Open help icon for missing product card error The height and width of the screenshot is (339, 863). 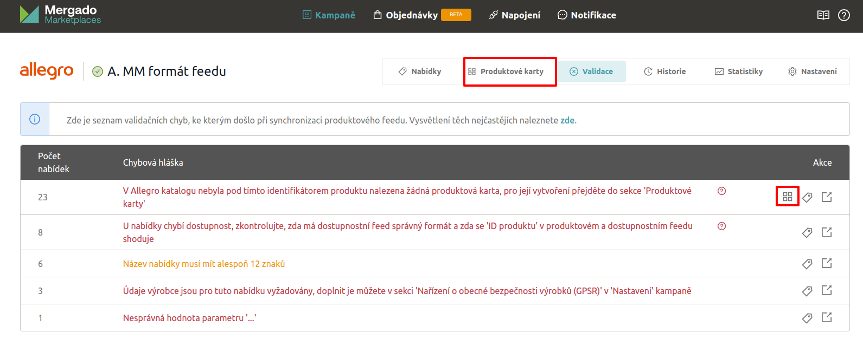pyautogui.click(x=721, y=191)
